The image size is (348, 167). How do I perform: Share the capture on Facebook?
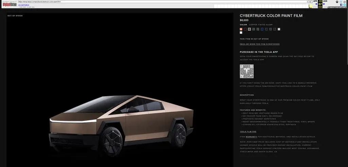pos(341,5)
